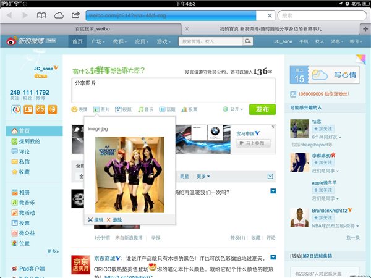This screenshot has height=278, width=371.
Task: Tap the Safari forward arrow
Action: (25, 15)
